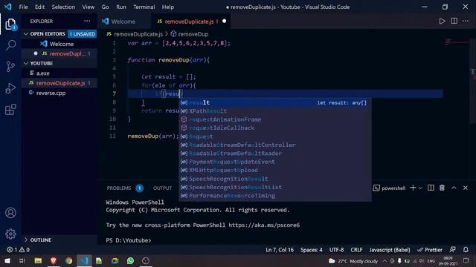The image size is (476, 267).
Task: Choose 'requestIdleCallback' suggestion
Action: (x=274, y=128)
